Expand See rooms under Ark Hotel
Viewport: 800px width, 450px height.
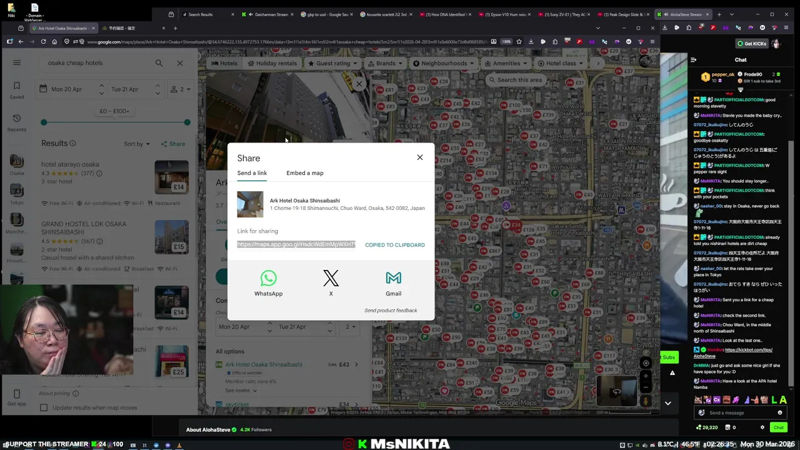(x=241, y=391)
